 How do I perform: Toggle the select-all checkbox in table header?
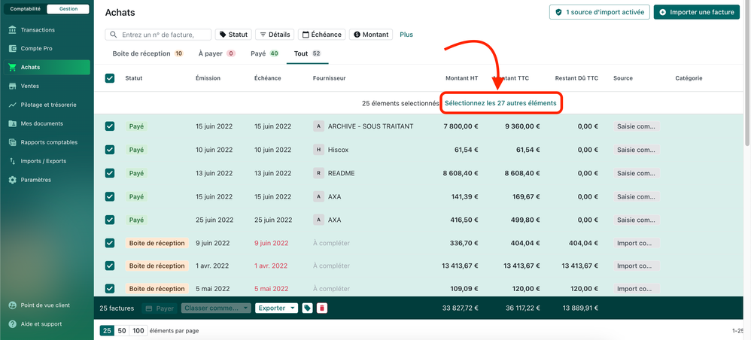point(110,78)
